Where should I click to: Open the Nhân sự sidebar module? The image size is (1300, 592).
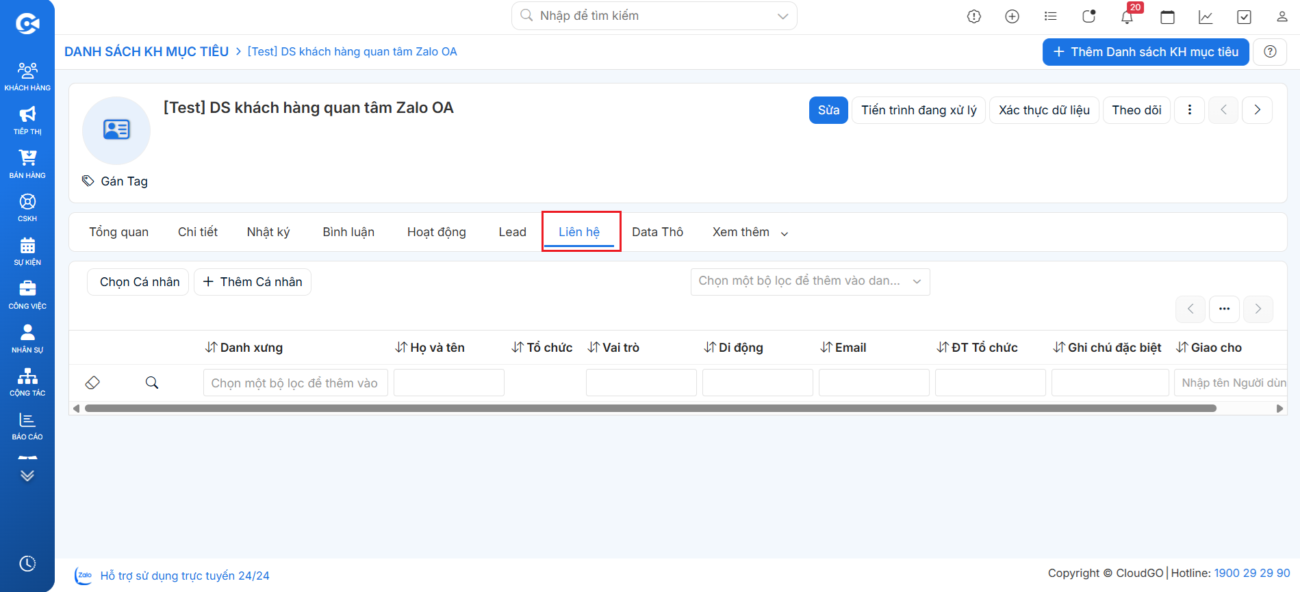(x=27, y=338)
